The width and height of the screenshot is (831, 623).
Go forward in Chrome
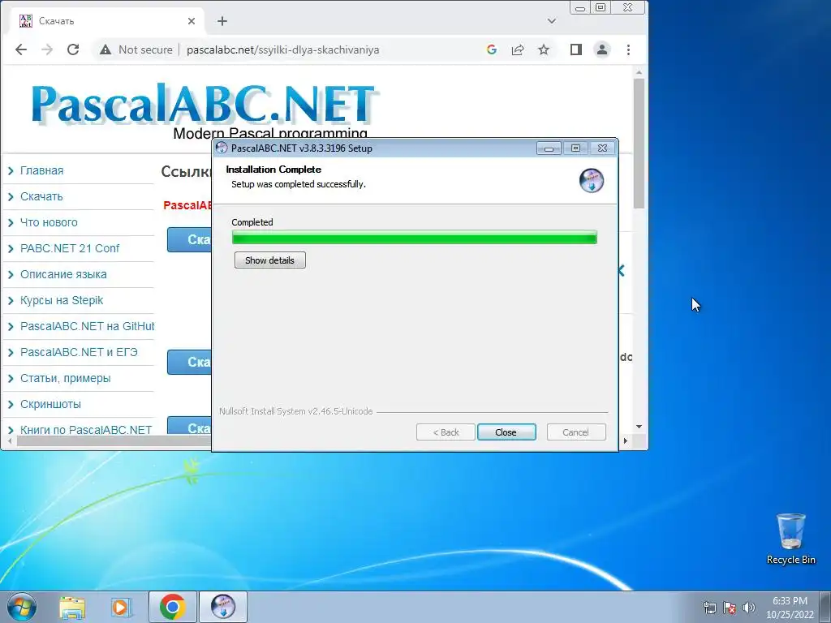pos(47,49)
